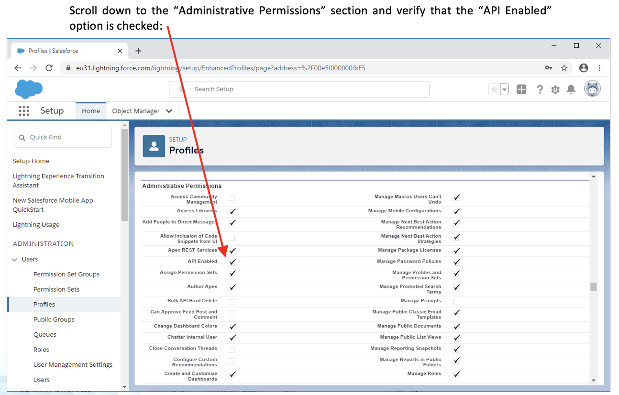Image resolution: width=619 pixels, height=395 pixels.
Task: Open the App Launcher grid icon
Action: click(x=24, y=111)
